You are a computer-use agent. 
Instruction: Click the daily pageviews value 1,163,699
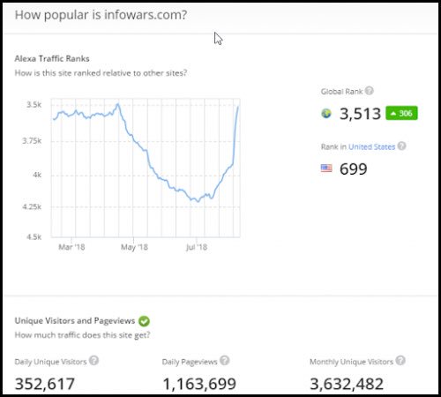199,384
